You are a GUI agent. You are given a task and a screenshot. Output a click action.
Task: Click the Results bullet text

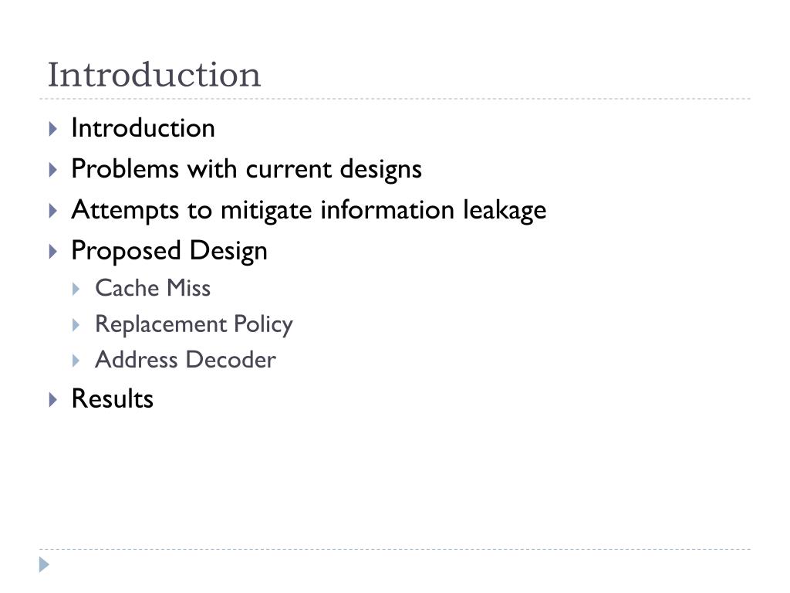click(113, 399)
